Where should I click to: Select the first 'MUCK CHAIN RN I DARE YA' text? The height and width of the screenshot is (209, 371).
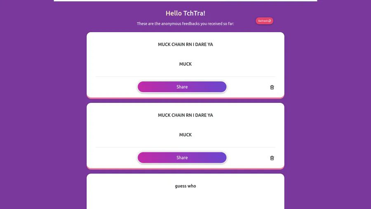[x=185, y=44]
